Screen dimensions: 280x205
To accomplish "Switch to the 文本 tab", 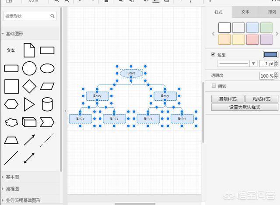I will tap(245, 12).
